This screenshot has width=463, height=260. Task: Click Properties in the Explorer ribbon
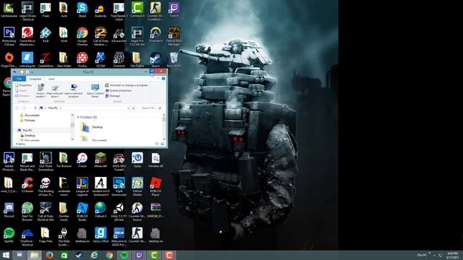point(23,85)
